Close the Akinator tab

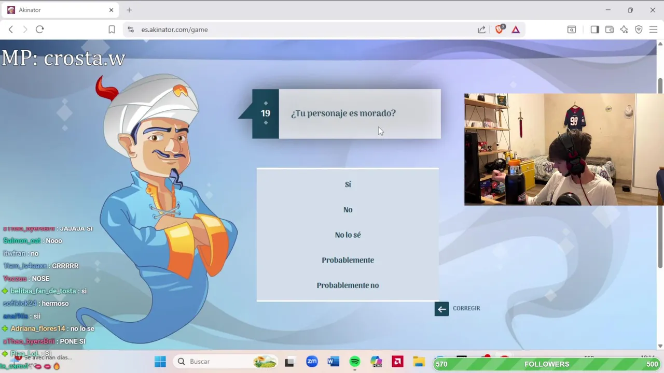[111, 10]
